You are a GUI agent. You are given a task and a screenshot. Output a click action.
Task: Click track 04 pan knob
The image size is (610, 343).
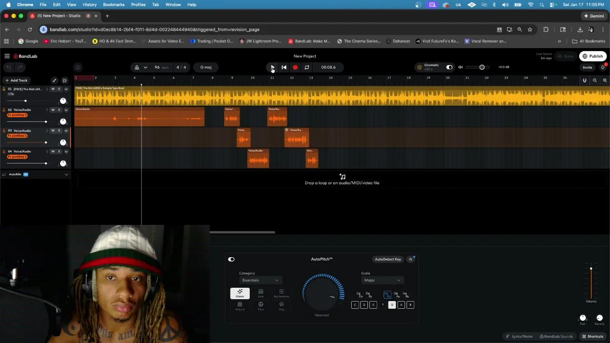point(63,163)
